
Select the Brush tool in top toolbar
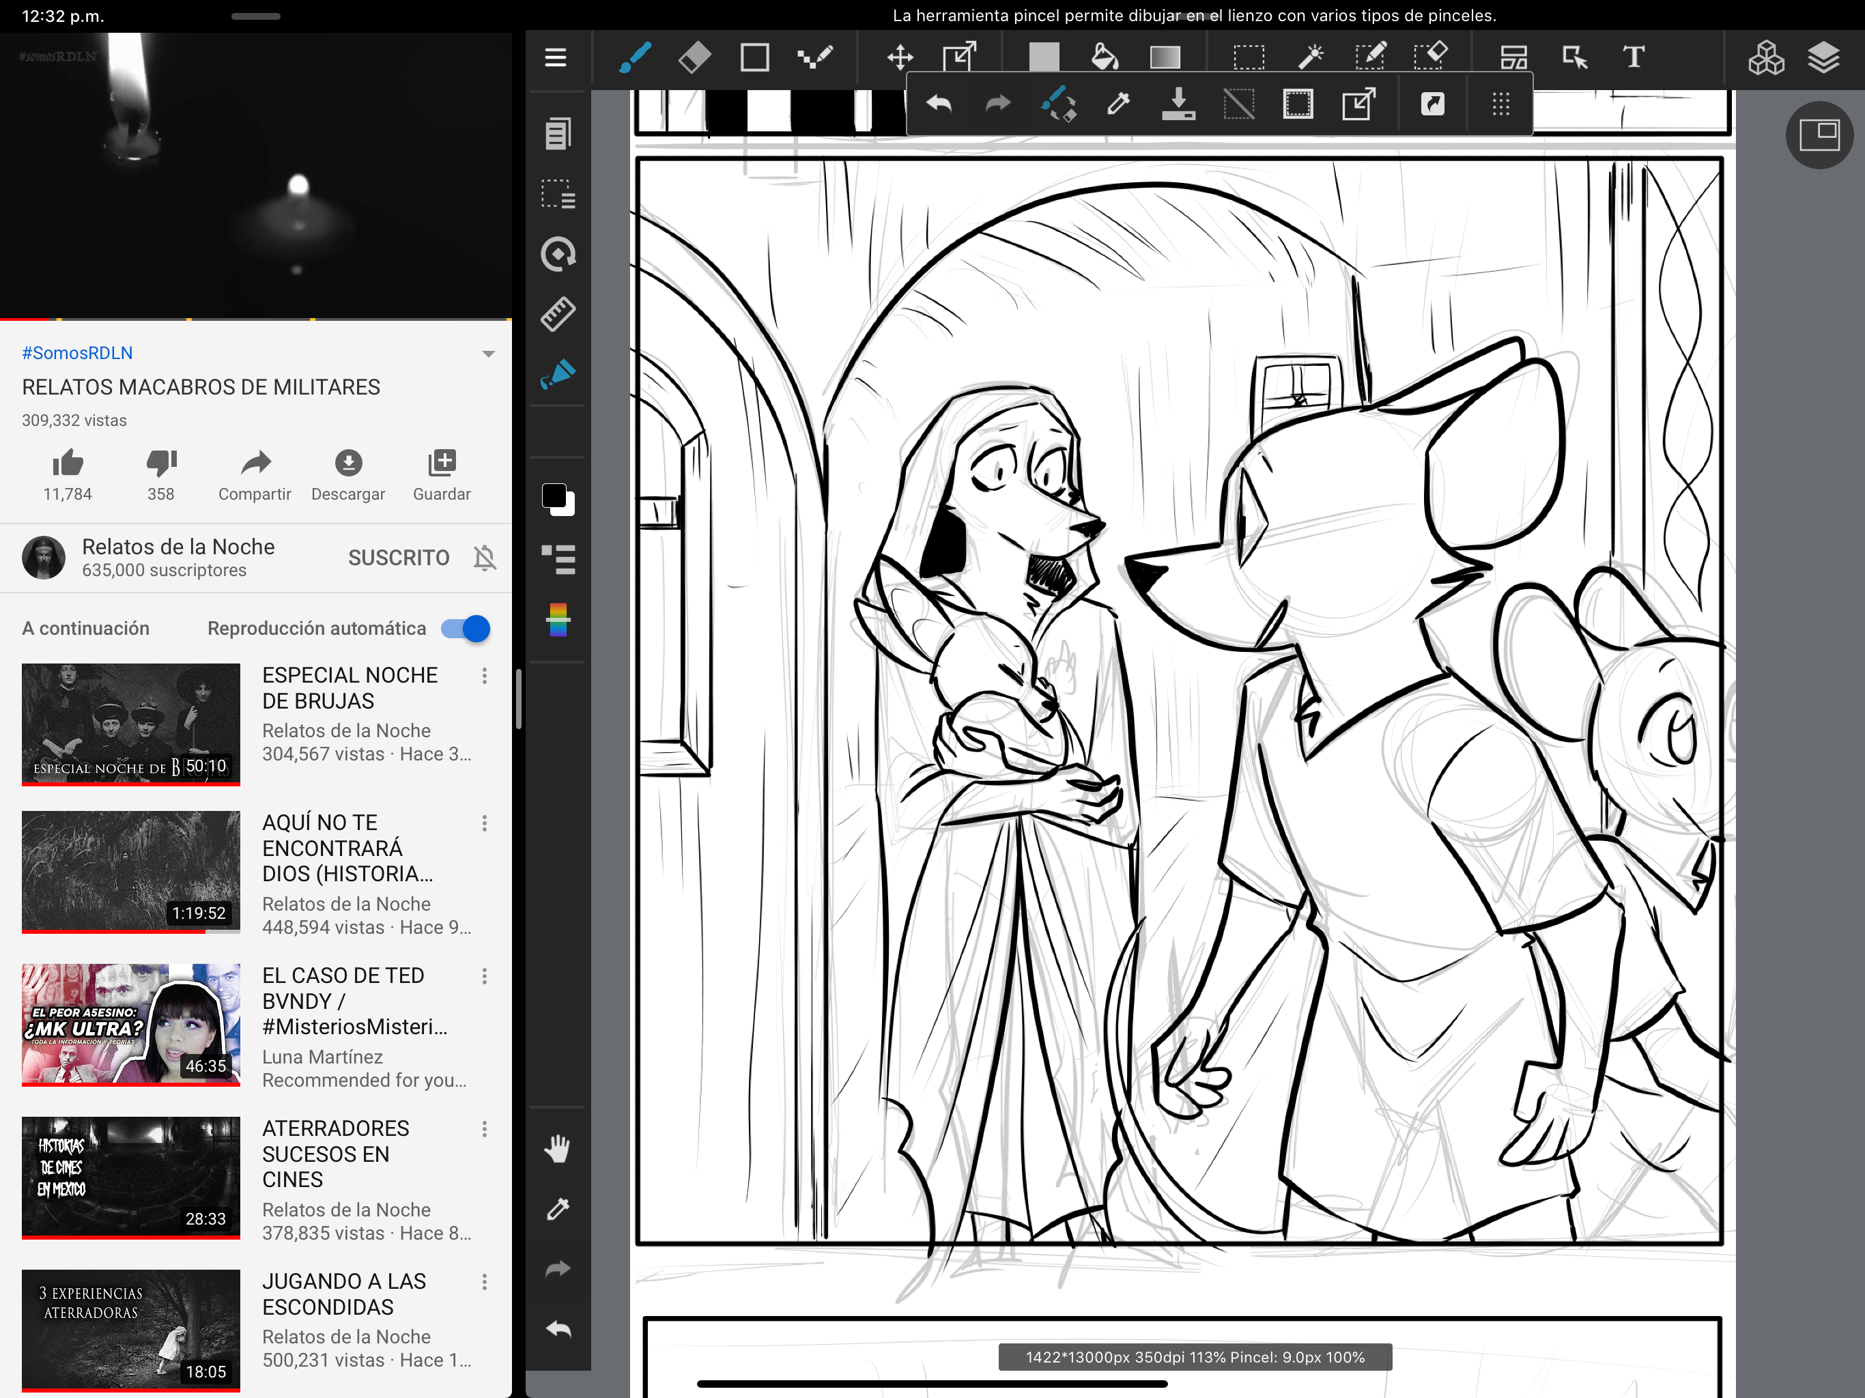point(635,57)
